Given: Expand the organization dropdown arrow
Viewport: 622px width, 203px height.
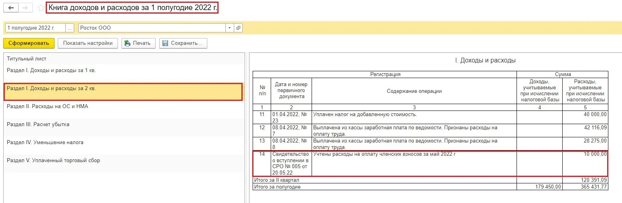Looking at the screenshot, I should pos(229,28).
